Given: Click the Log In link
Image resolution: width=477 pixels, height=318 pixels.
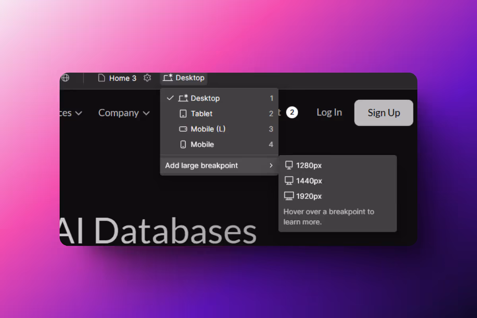Looking at the screenshot, I should click(329, 112).
